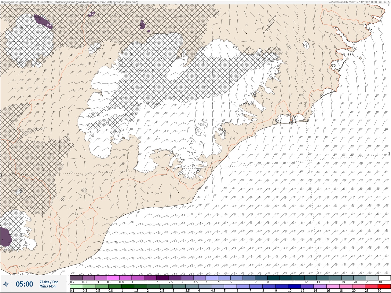Select the pale green swatch starting at 0.1

pyautogui.click(x=76, y=287)
